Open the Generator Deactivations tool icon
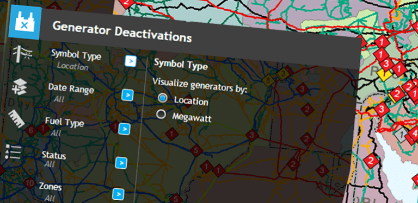This screenshot has height=203, width=418. [x=25, y=22]
